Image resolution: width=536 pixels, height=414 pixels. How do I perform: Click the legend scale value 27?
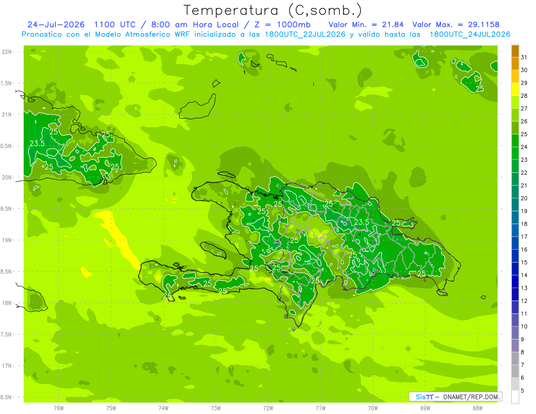pyautogui.click(x=524, y=109)
